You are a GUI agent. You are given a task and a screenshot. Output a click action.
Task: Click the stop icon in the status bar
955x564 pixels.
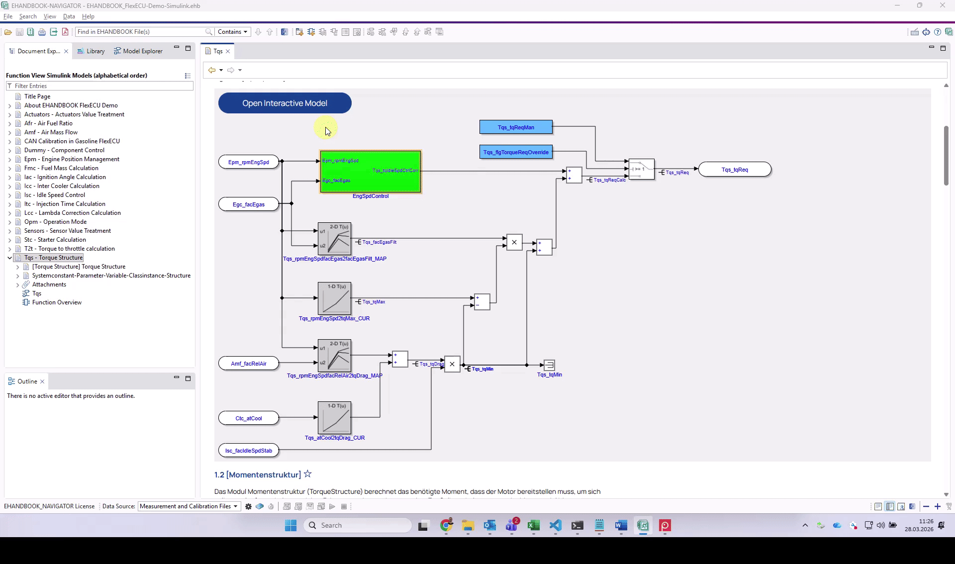click(x=344, y=506)
